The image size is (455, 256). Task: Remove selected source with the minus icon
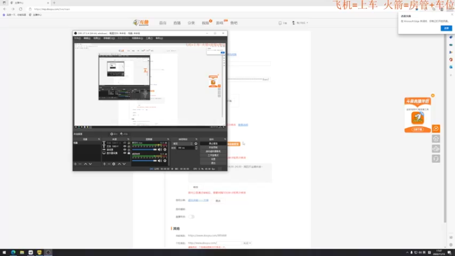[109, 164]
